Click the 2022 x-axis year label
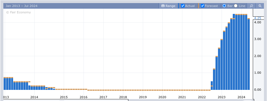Screen dimensions: 267x101 click(202, 97)
